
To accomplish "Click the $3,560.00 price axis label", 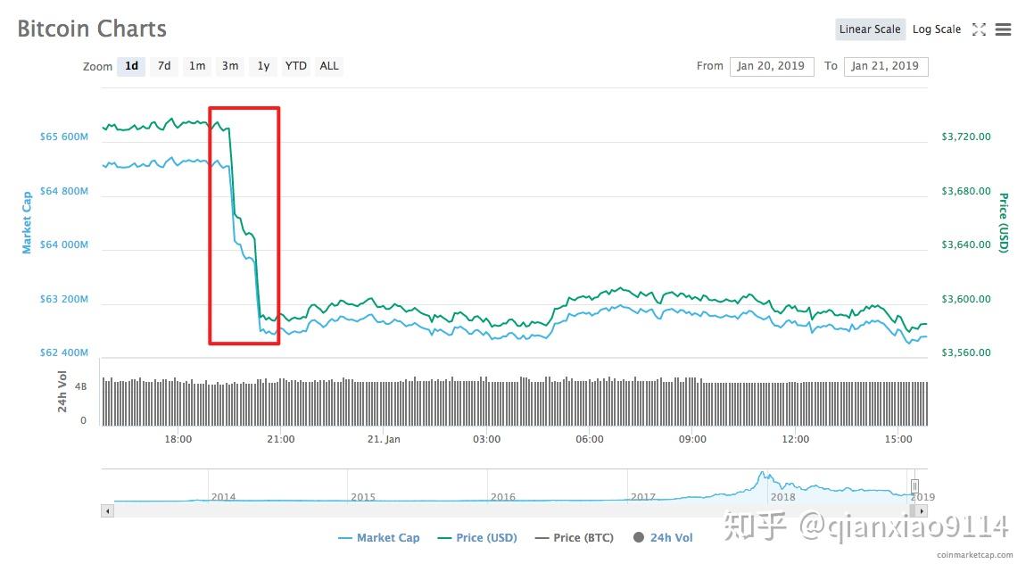I will (965, 352).
